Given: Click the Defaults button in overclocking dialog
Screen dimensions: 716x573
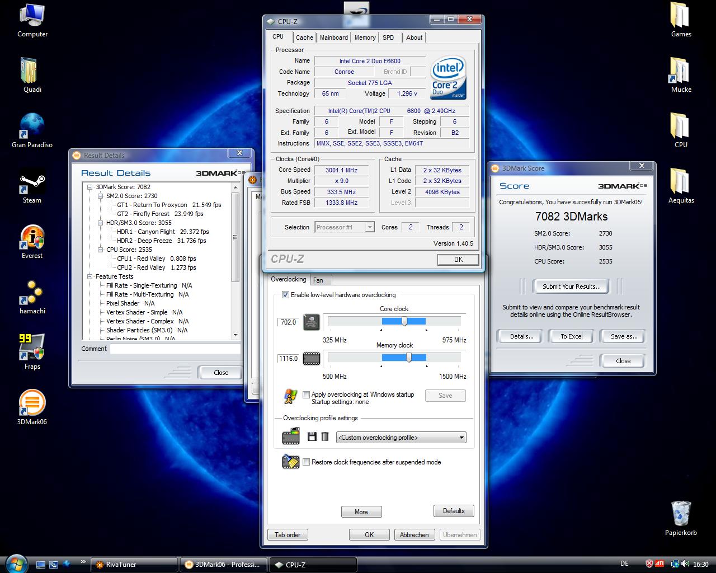Looking at the screenshot, I should coord(454,511).
